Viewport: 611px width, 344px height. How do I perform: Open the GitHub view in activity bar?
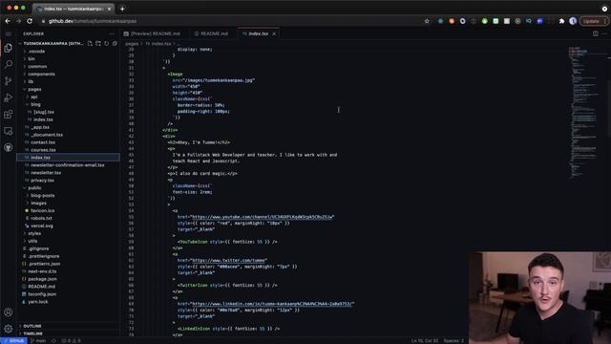pyautogui.click(x=9, y=147)
